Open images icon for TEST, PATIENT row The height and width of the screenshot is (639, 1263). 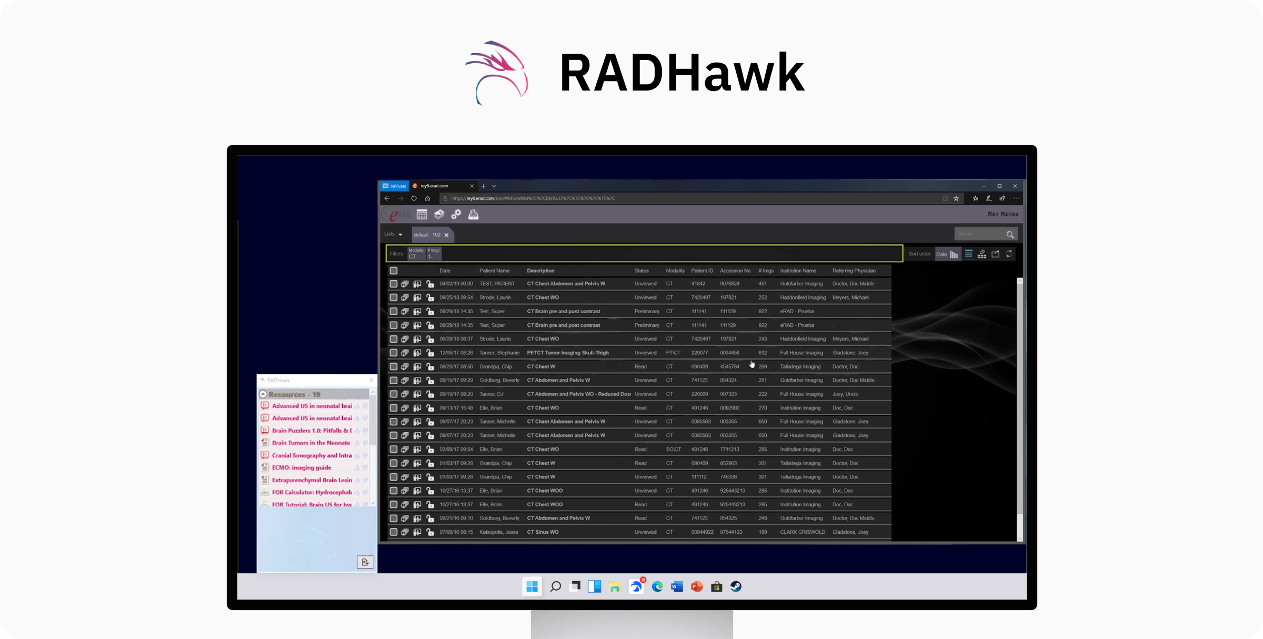(x=405, y=284)
